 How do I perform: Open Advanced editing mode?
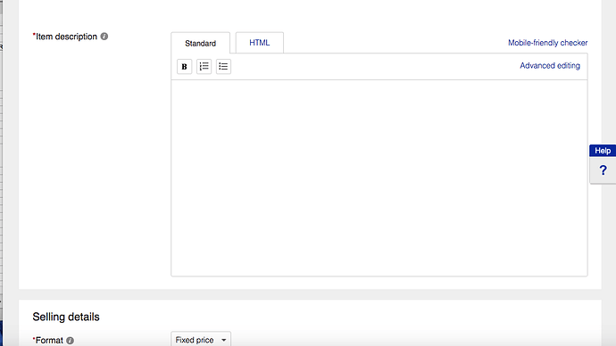(x=550, y=65)
